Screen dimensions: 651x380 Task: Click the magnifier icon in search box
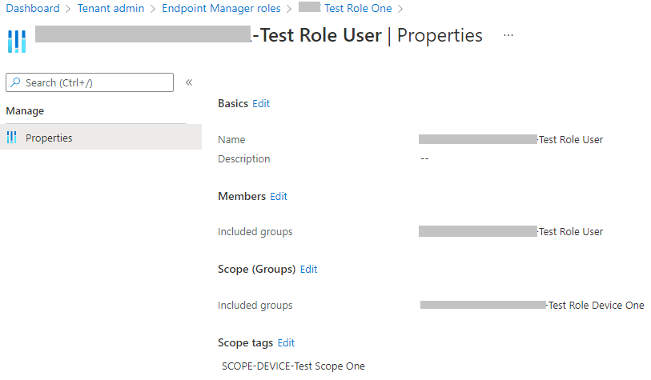[16, 82]
